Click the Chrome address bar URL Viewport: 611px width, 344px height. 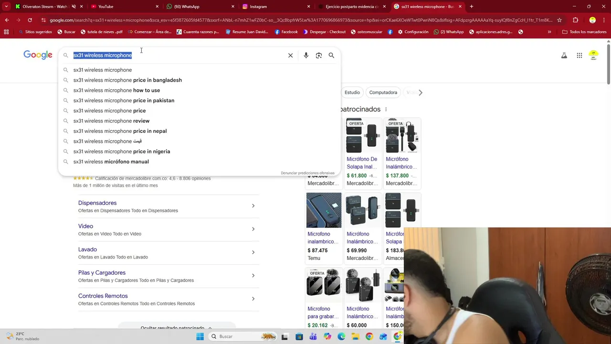(301, 20)
